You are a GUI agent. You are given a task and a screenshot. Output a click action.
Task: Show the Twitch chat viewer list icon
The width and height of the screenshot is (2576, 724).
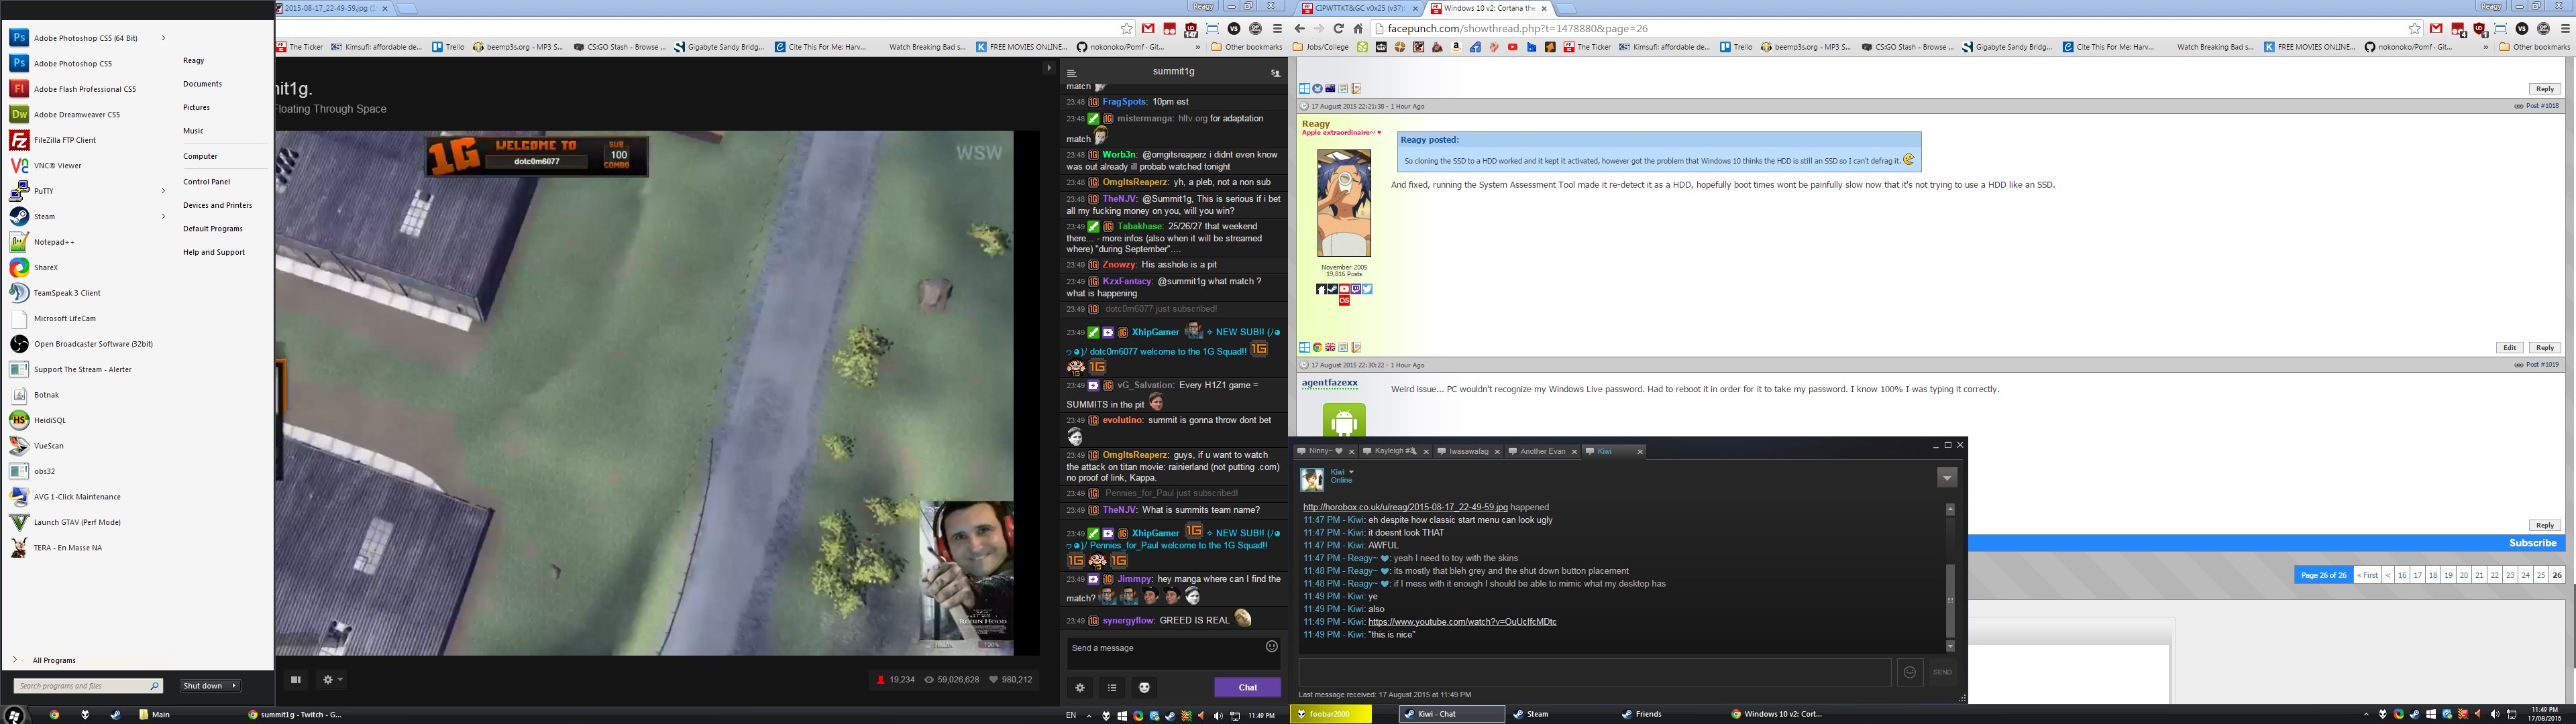point(1112,688)
